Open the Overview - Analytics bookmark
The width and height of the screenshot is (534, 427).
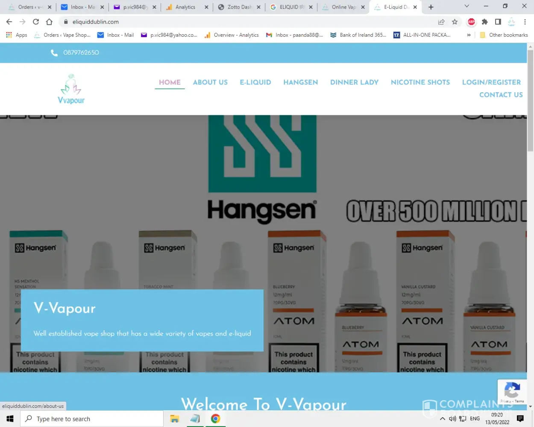[x=232, y=35]
